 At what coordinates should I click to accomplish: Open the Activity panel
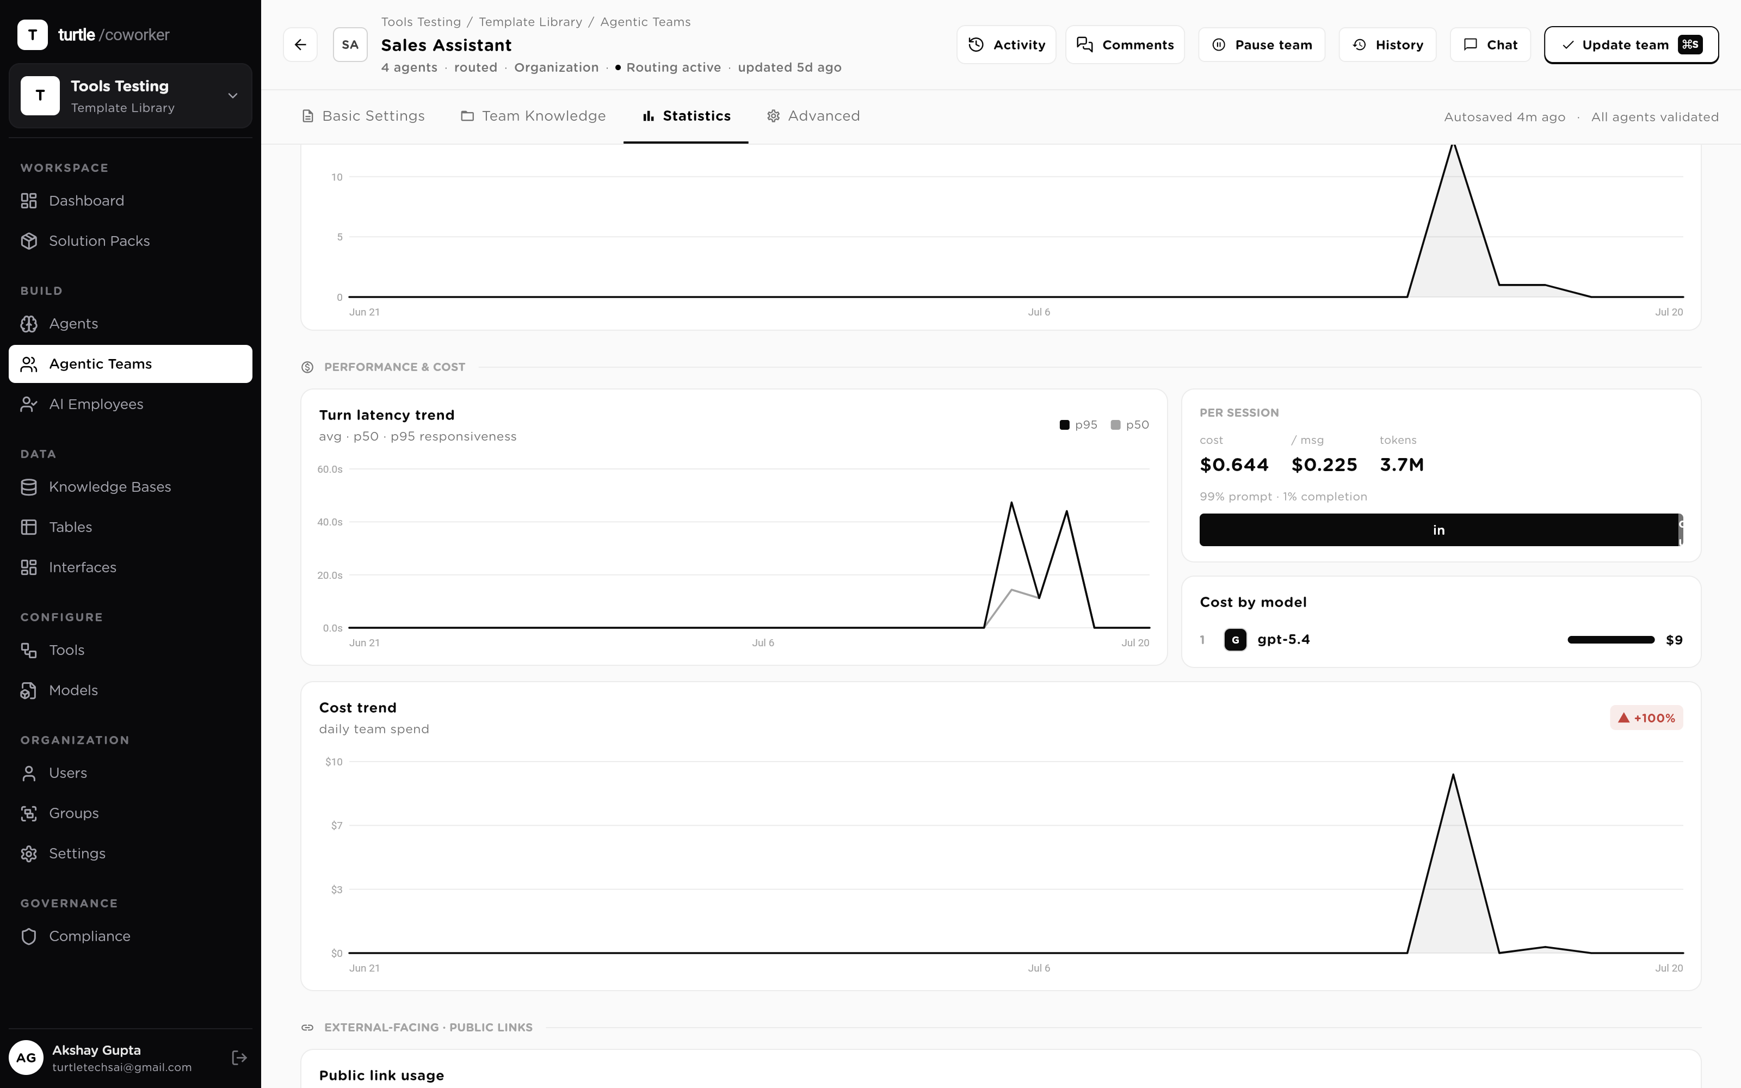(x=1007, y=45)
